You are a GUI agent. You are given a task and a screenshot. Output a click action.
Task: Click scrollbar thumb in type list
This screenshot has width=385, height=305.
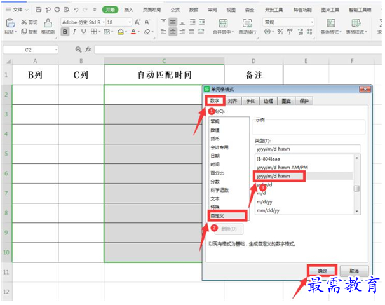[x=356, y=188]
